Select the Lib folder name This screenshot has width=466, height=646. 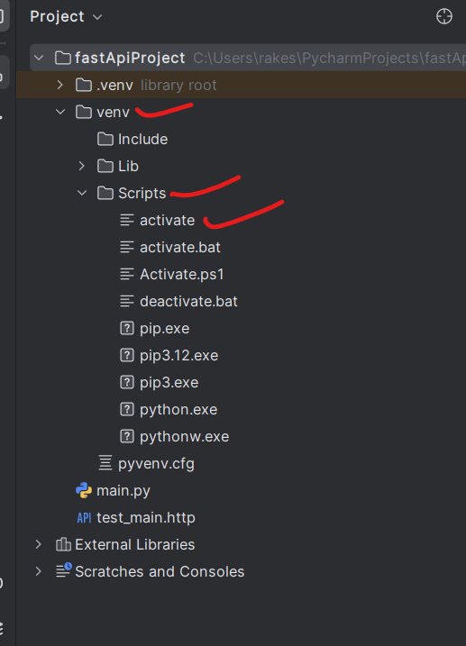[128, 166]
